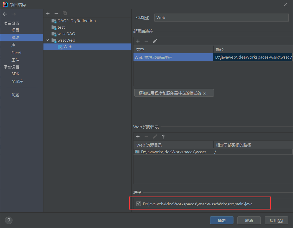Remove the Web resource directory with the minus icon

[x=146, y=137]
